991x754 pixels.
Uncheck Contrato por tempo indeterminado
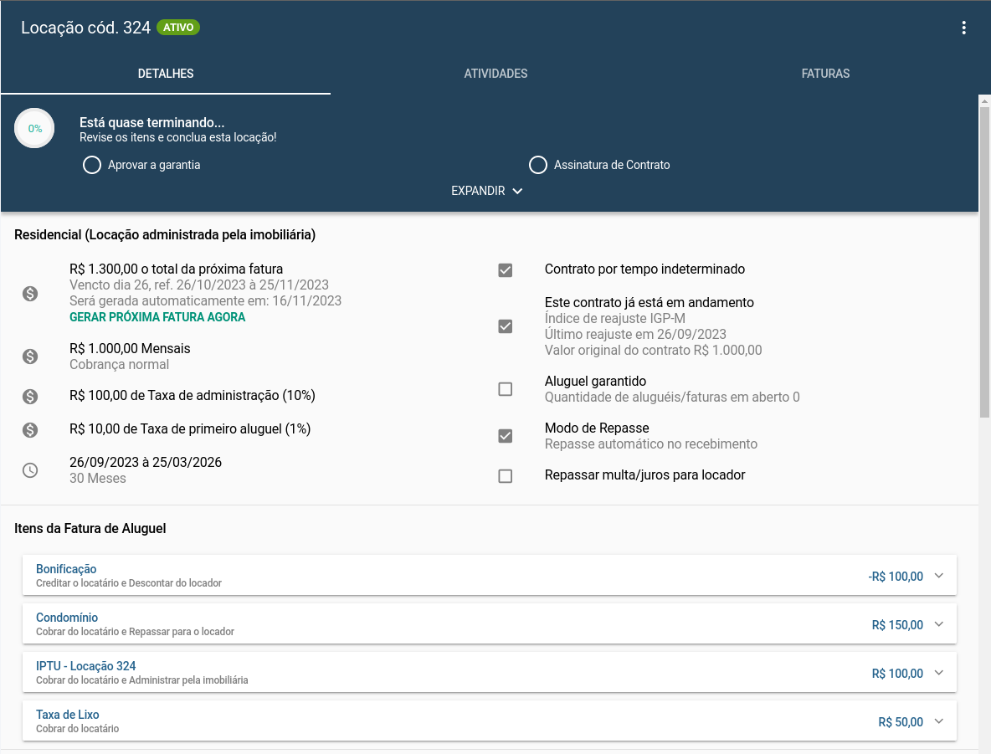(x=505, y=270)
